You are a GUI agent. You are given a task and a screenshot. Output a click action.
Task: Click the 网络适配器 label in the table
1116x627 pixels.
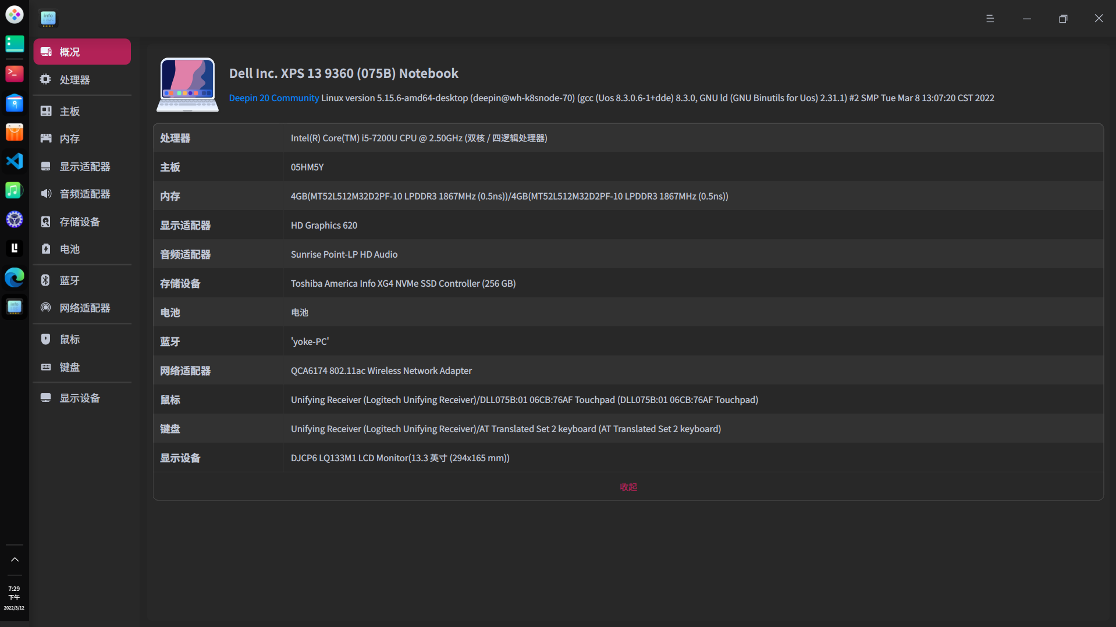(x=185, y=370)
